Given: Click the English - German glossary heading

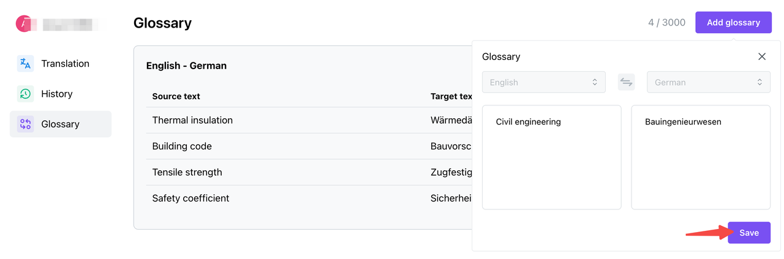Looking at the screenshot, I should [186, 66].
